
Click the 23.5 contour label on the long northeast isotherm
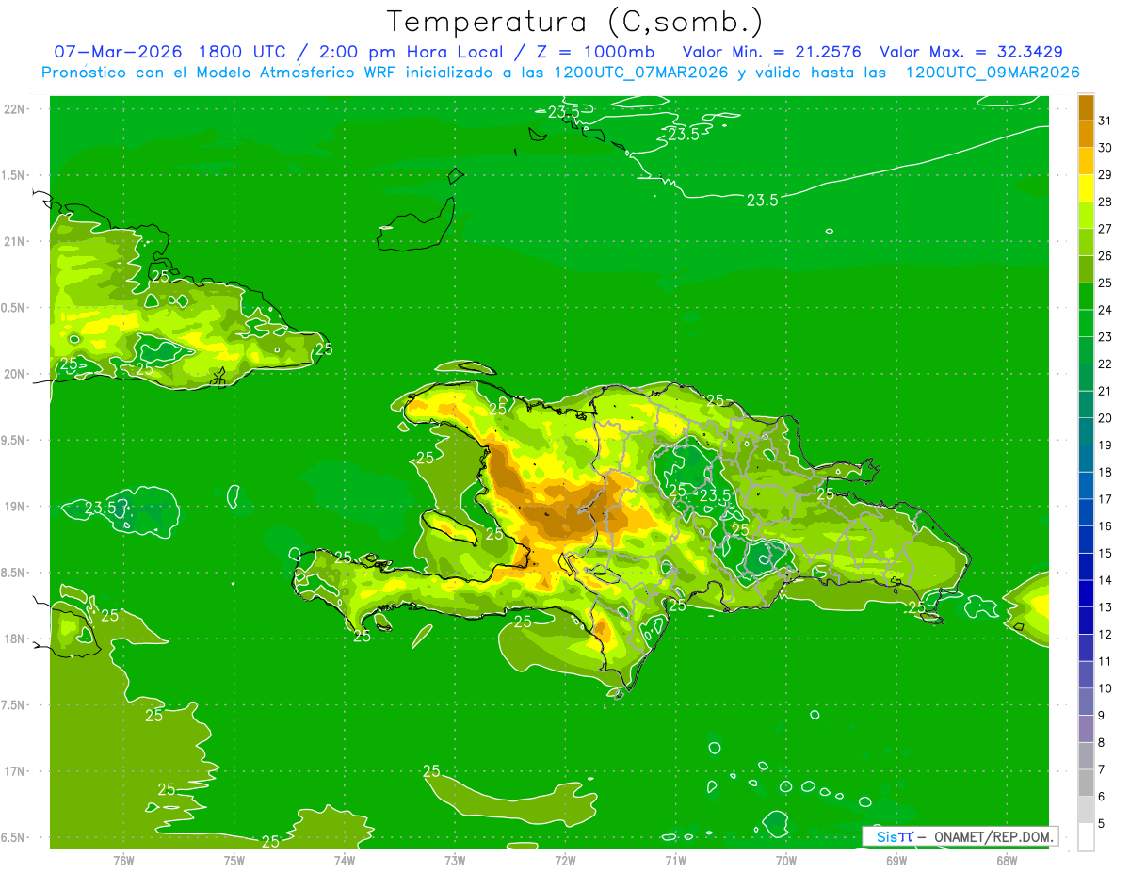(x=762, y=200)
